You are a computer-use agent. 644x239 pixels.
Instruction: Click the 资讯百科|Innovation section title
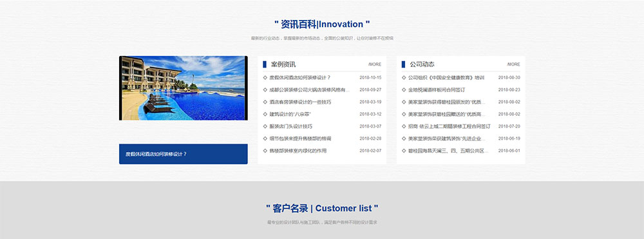pos(322,24)
